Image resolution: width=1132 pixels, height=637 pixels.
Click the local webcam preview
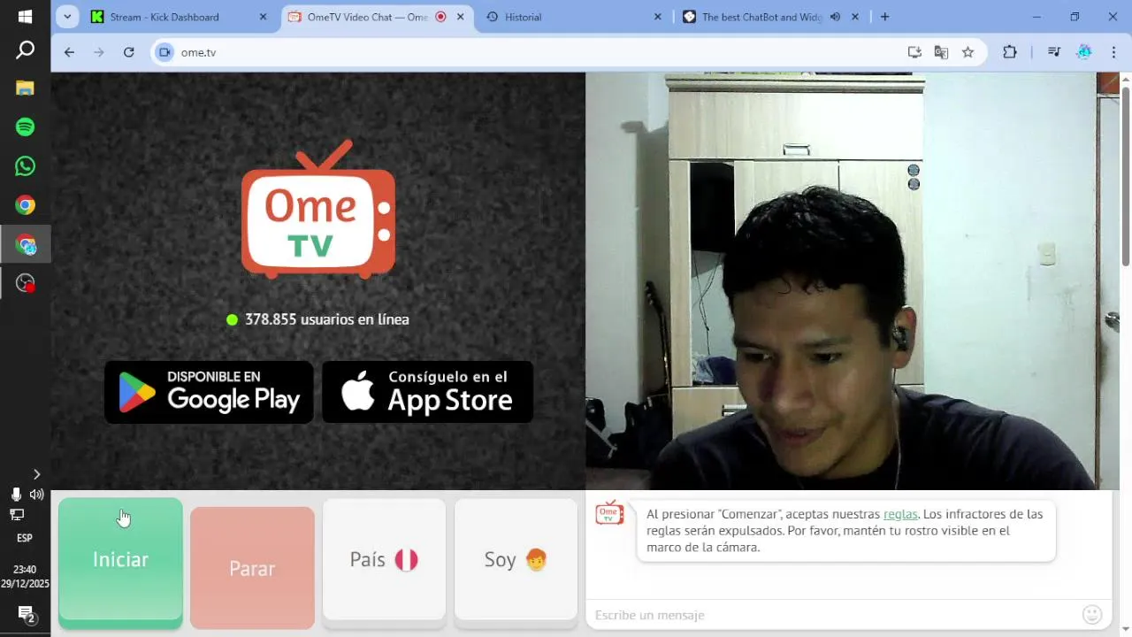853,281
